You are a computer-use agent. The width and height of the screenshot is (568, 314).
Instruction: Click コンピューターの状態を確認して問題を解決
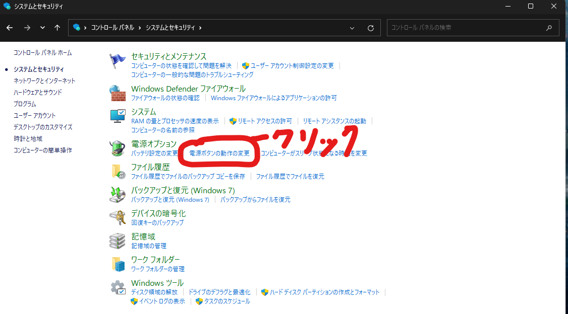pyautogui.click(x=181, y=66)
